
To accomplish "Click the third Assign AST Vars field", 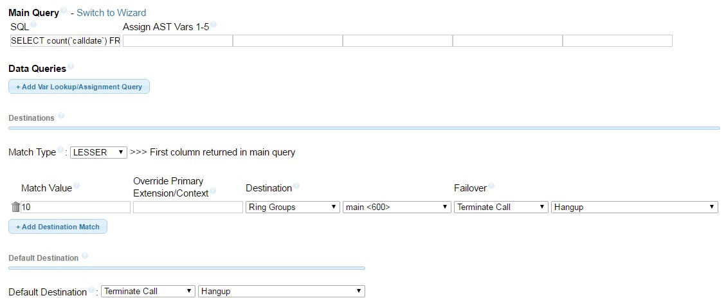I will pos(398,40).
